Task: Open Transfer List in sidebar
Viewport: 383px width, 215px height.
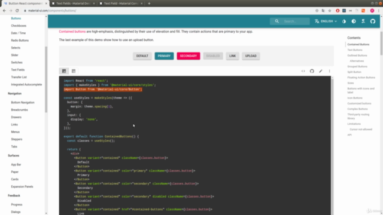Action: [19, 77]
